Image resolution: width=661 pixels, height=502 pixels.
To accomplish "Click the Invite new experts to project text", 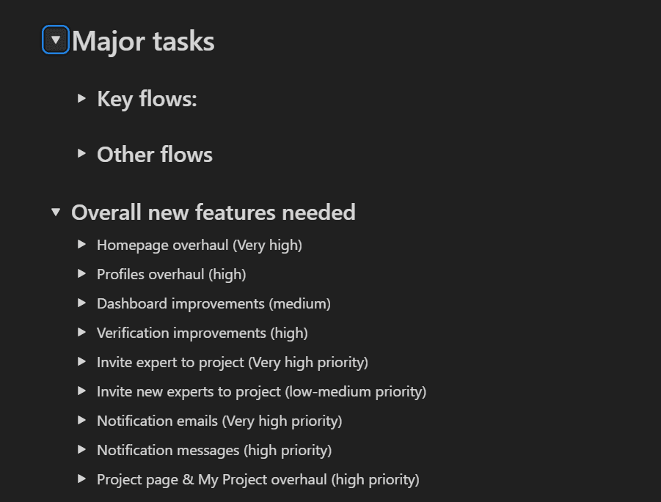I will click(x=261, y=391).
